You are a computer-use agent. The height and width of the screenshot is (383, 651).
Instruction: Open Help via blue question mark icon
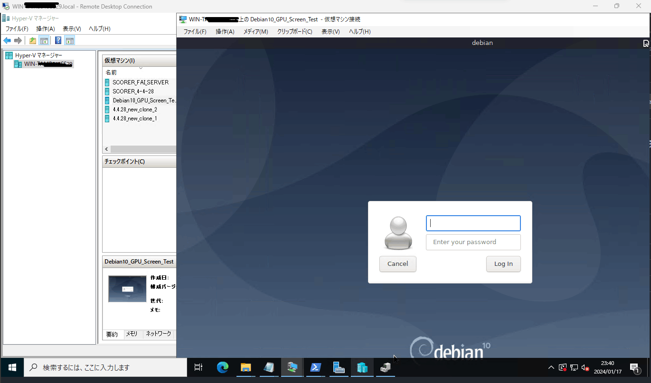[58, 41]
